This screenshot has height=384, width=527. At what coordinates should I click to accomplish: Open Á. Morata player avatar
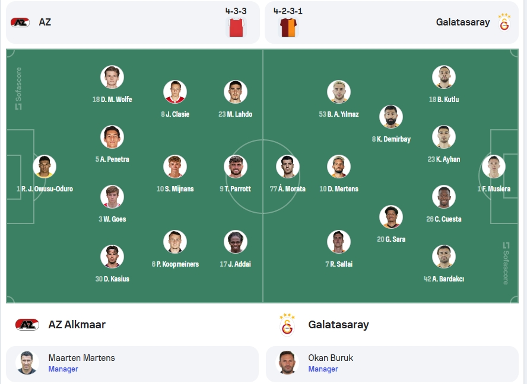click(x=288, y=167)
